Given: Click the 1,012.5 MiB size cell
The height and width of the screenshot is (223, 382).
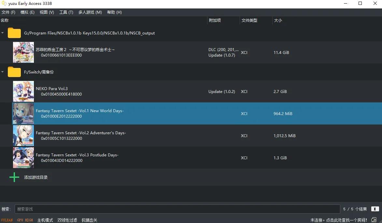Looking at the screenshot, I should coord(285,136).
